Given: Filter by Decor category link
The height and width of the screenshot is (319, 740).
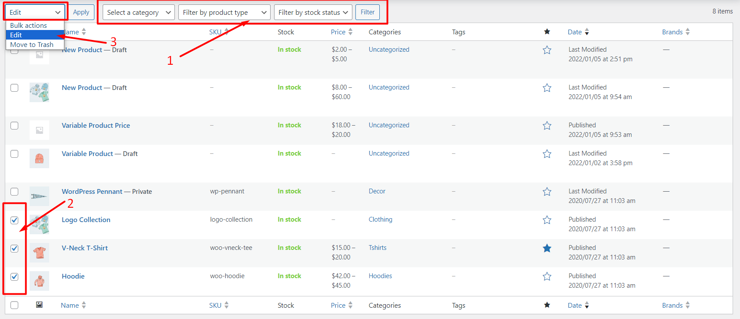Looking at the screenshot, I should (377, 191).
